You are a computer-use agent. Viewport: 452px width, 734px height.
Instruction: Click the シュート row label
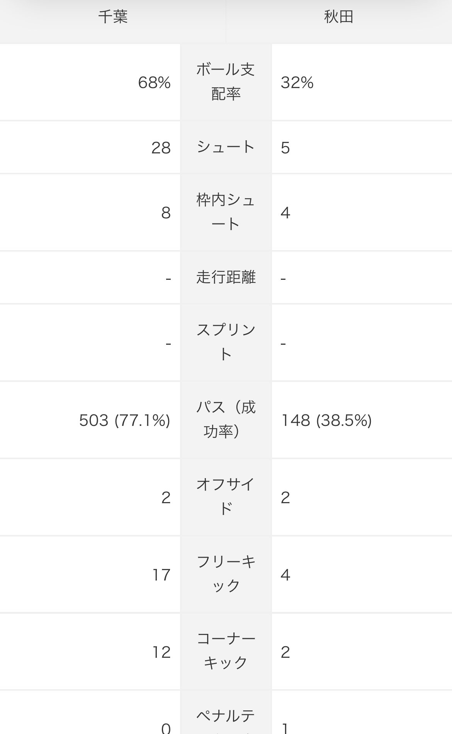(x=226, y=147)
